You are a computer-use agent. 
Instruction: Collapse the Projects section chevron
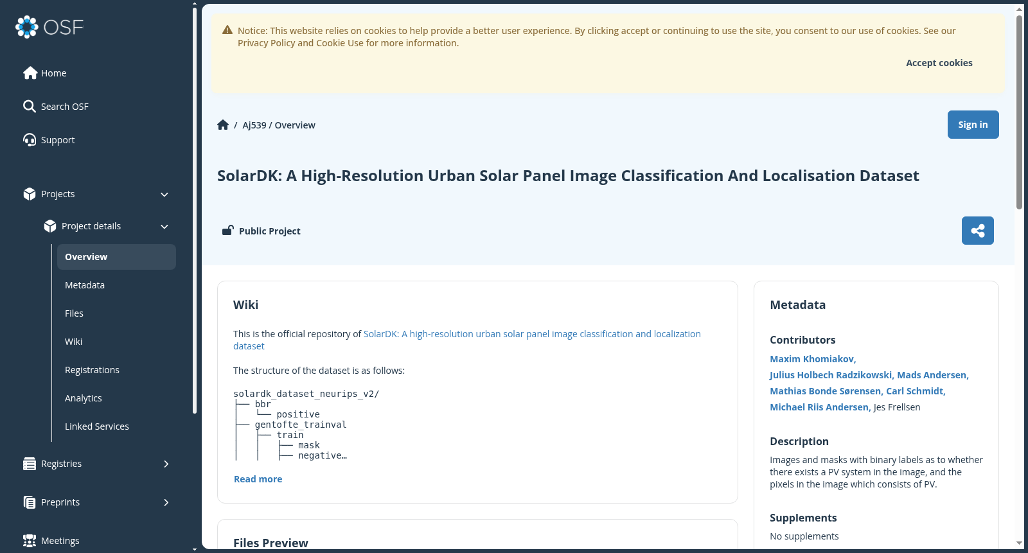pos(164,195)
